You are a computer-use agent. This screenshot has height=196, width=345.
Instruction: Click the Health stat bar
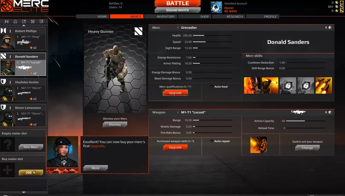212,35
